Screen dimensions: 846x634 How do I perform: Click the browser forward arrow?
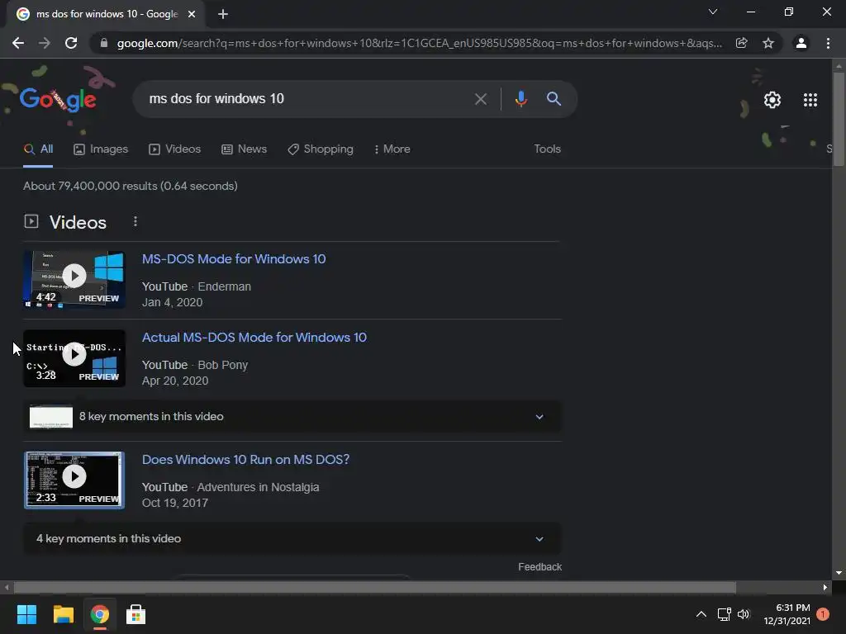(x=45, y=43)
